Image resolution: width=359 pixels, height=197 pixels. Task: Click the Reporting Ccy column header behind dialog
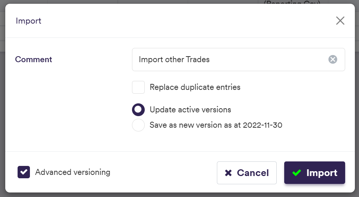(x=292, y=3)
